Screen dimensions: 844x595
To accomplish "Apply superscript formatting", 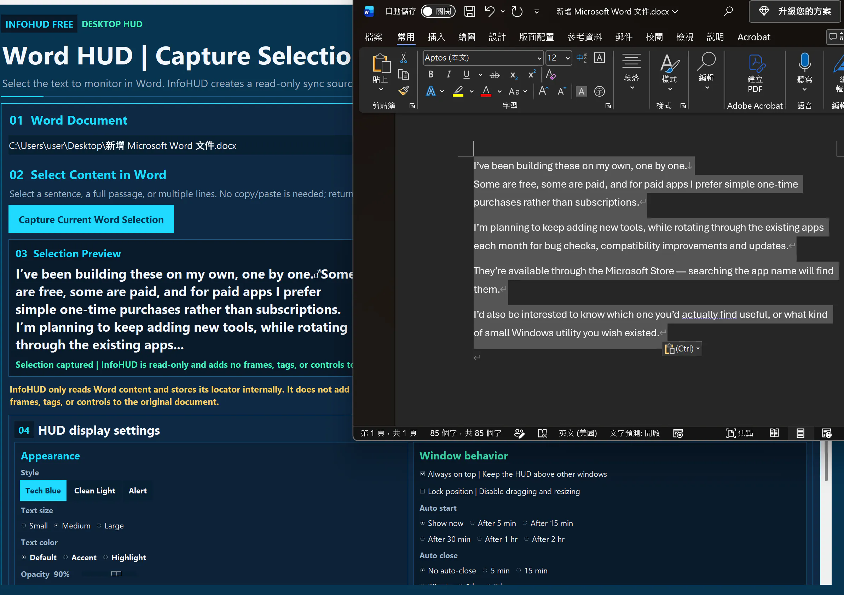I will coord(532,74).
